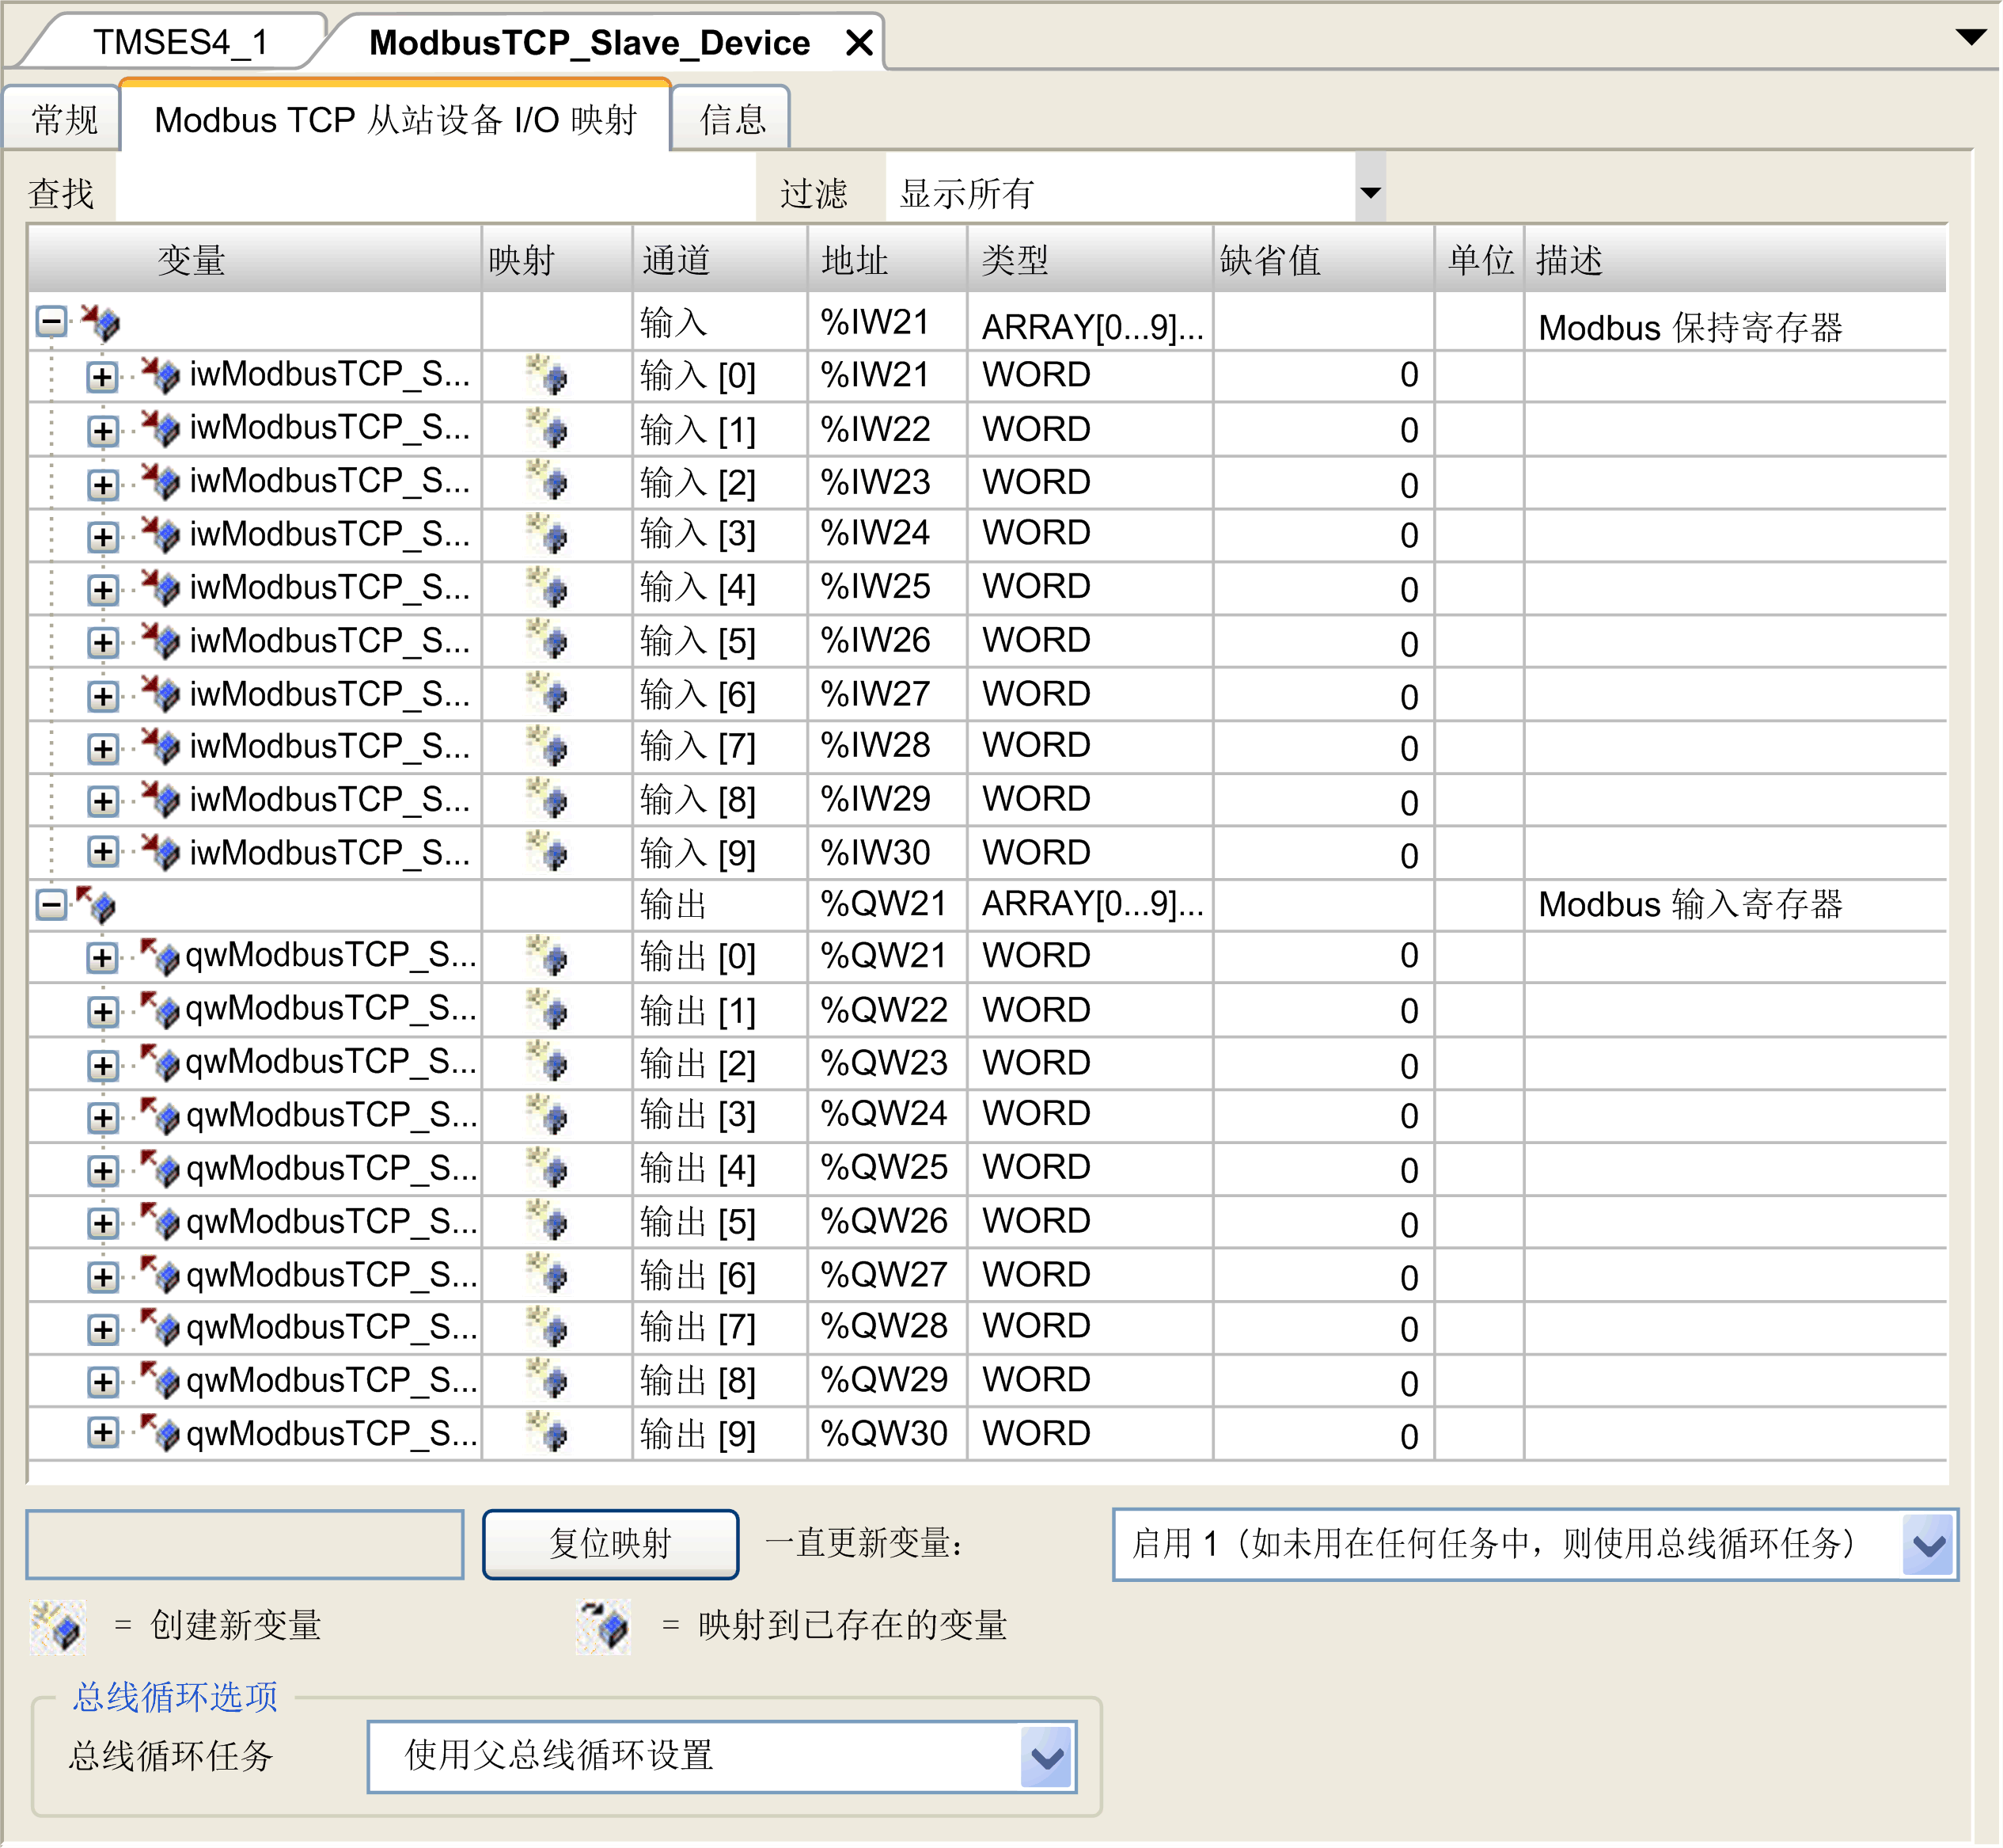
Task: Click mapping icon in 输出 [9] row
Action: click(x=548, y=1434)
